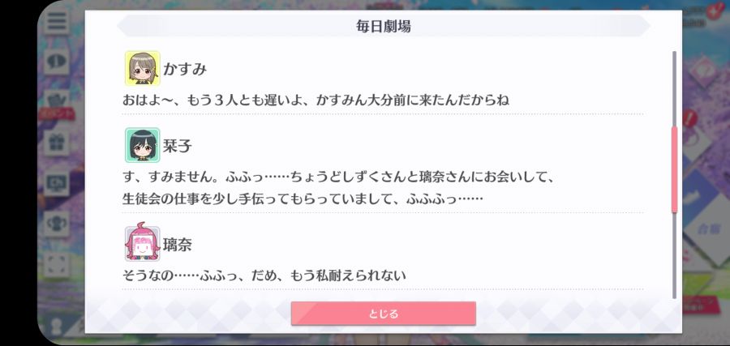Tap かすみ's character avatar
This screenshot has height=346, width=730.
tap(143, 68)
